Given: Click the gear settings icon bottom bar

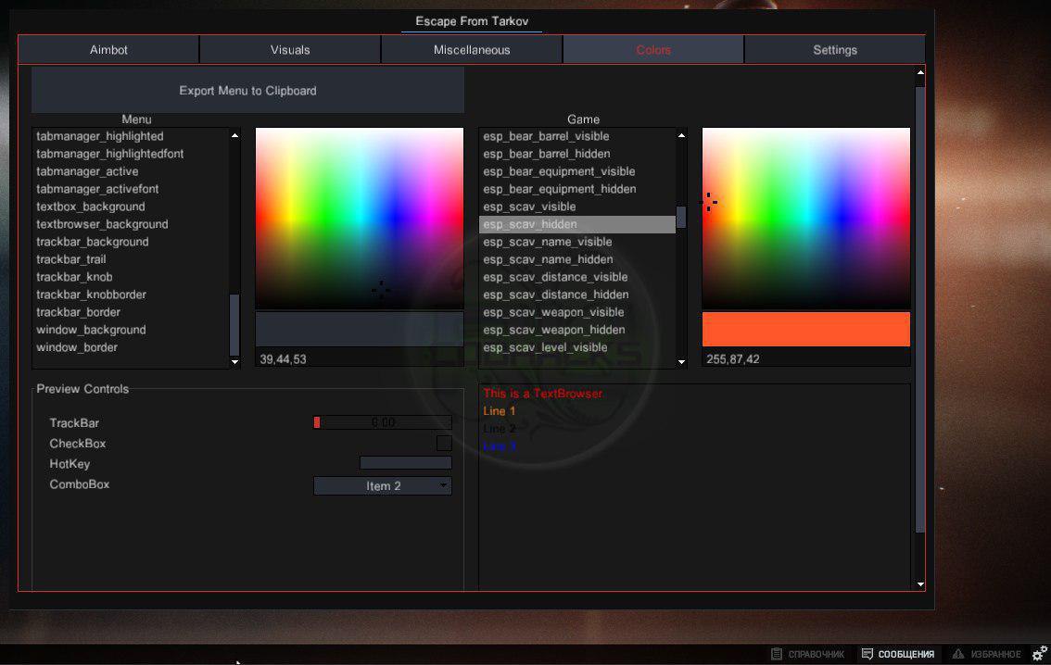Looking at the screenshot, I should [1040, 653].
